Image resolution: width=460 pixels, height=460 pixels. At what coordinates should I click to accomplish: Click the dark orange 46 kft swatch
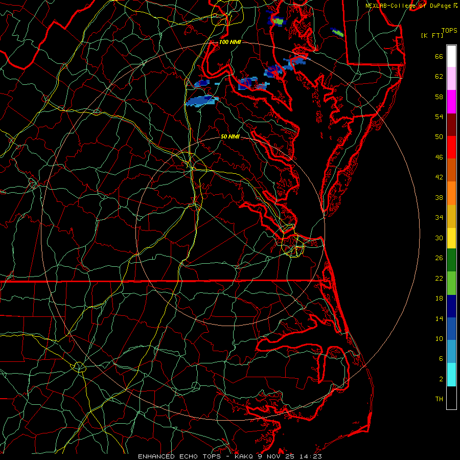pyautogui.click(x=451, y=170)
